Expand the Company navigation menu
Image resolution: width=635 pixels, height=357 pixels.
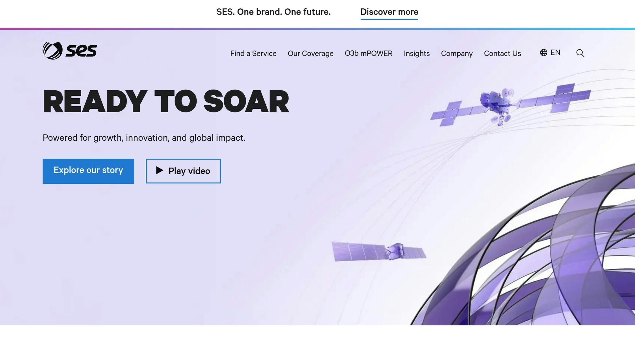coord(457,53)
